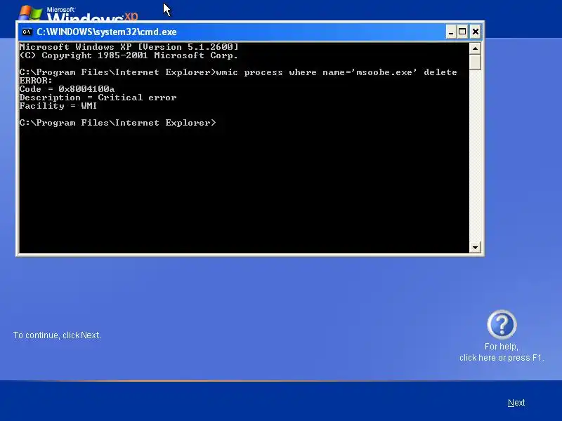The image size is (562, 421).
Task: Click the Next button
Action: (x=516, y=403)
